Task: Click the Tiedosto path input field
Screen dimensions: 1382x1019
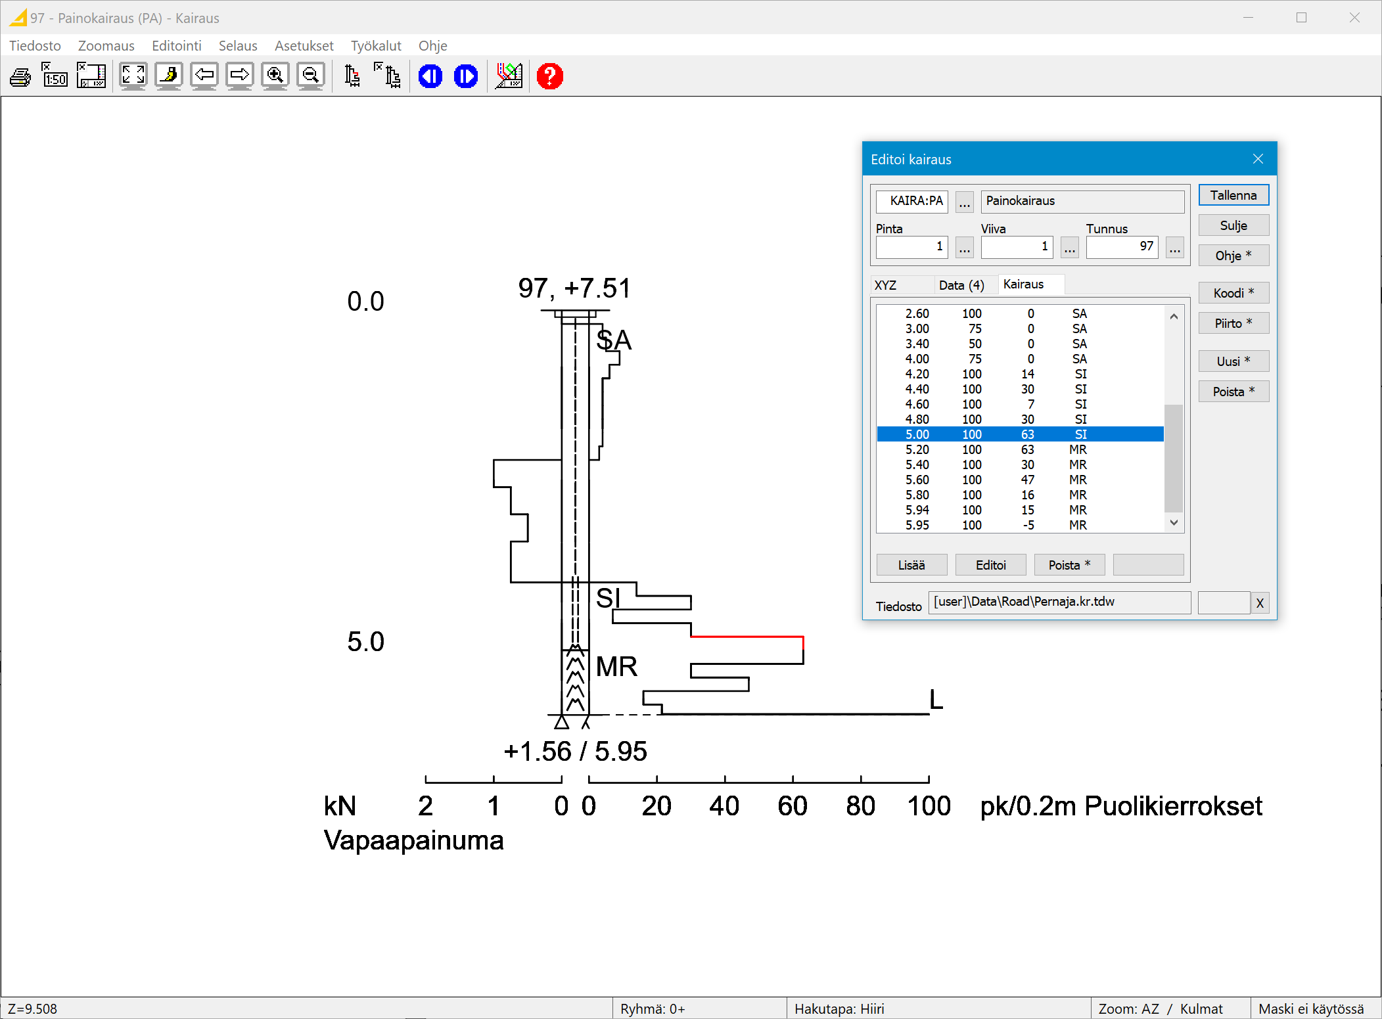Action: pyautogui.click(x=1058, y=602)
